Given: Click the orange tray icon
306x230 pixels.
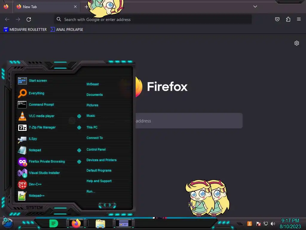Looking at the screenshot, I should tap(250, 223).
